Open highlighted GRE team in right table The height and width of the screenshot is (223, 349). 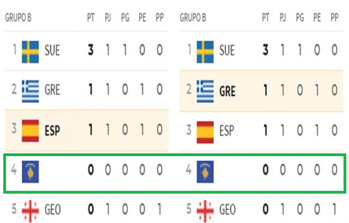[x=226, y=91]
